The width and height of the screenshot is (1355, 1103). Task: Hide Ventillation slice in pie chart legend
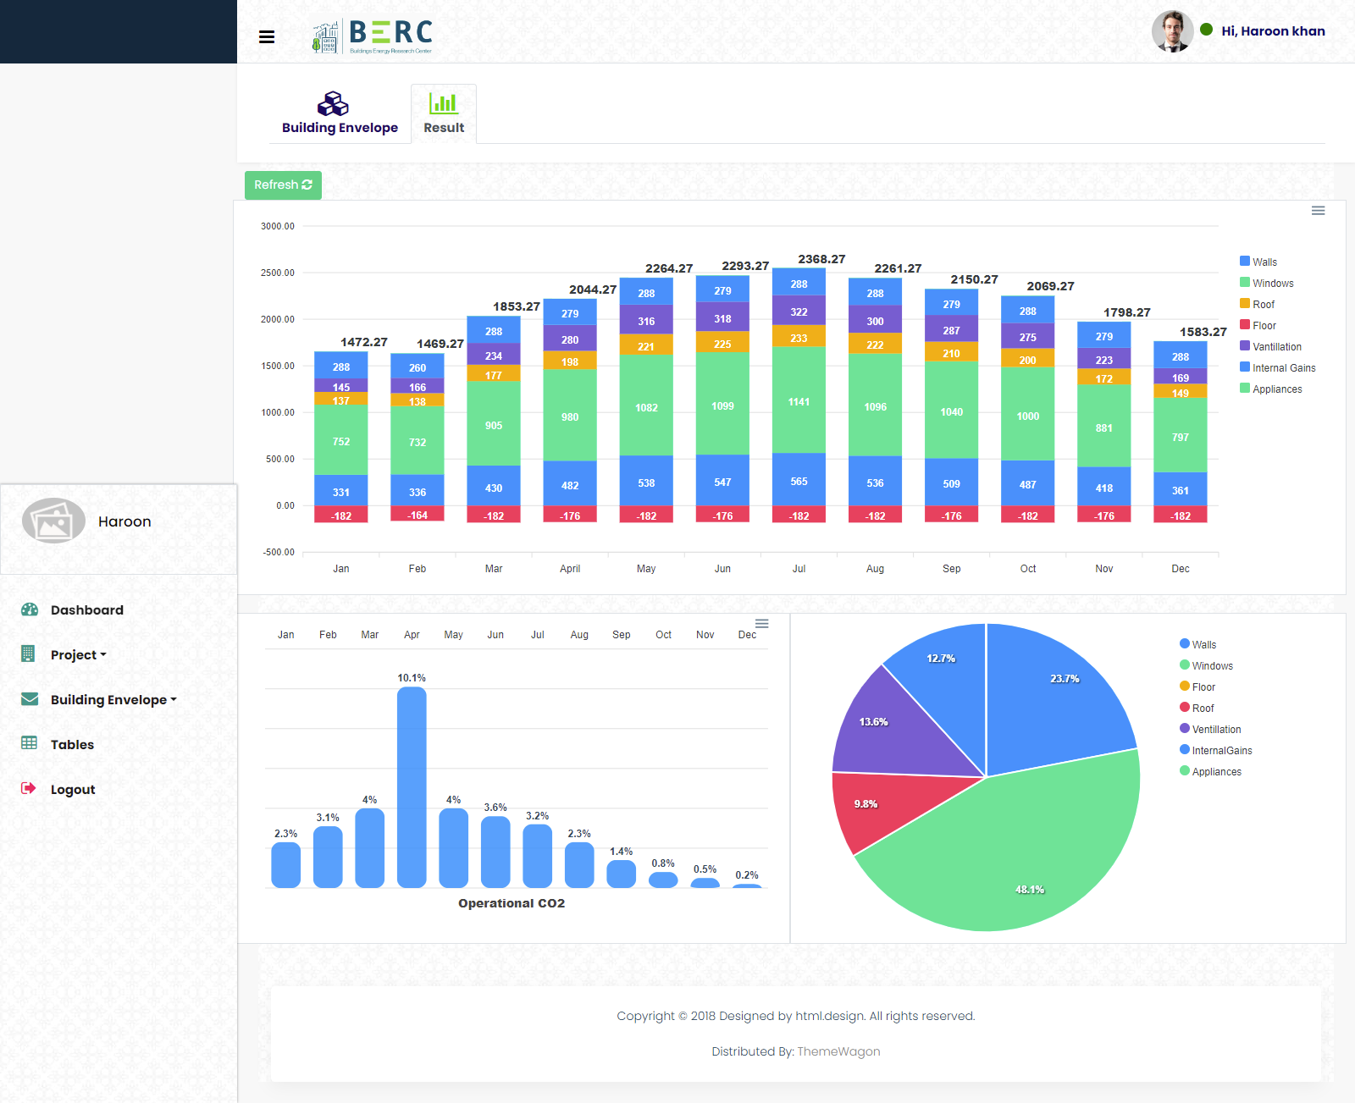pos(1215,730)
